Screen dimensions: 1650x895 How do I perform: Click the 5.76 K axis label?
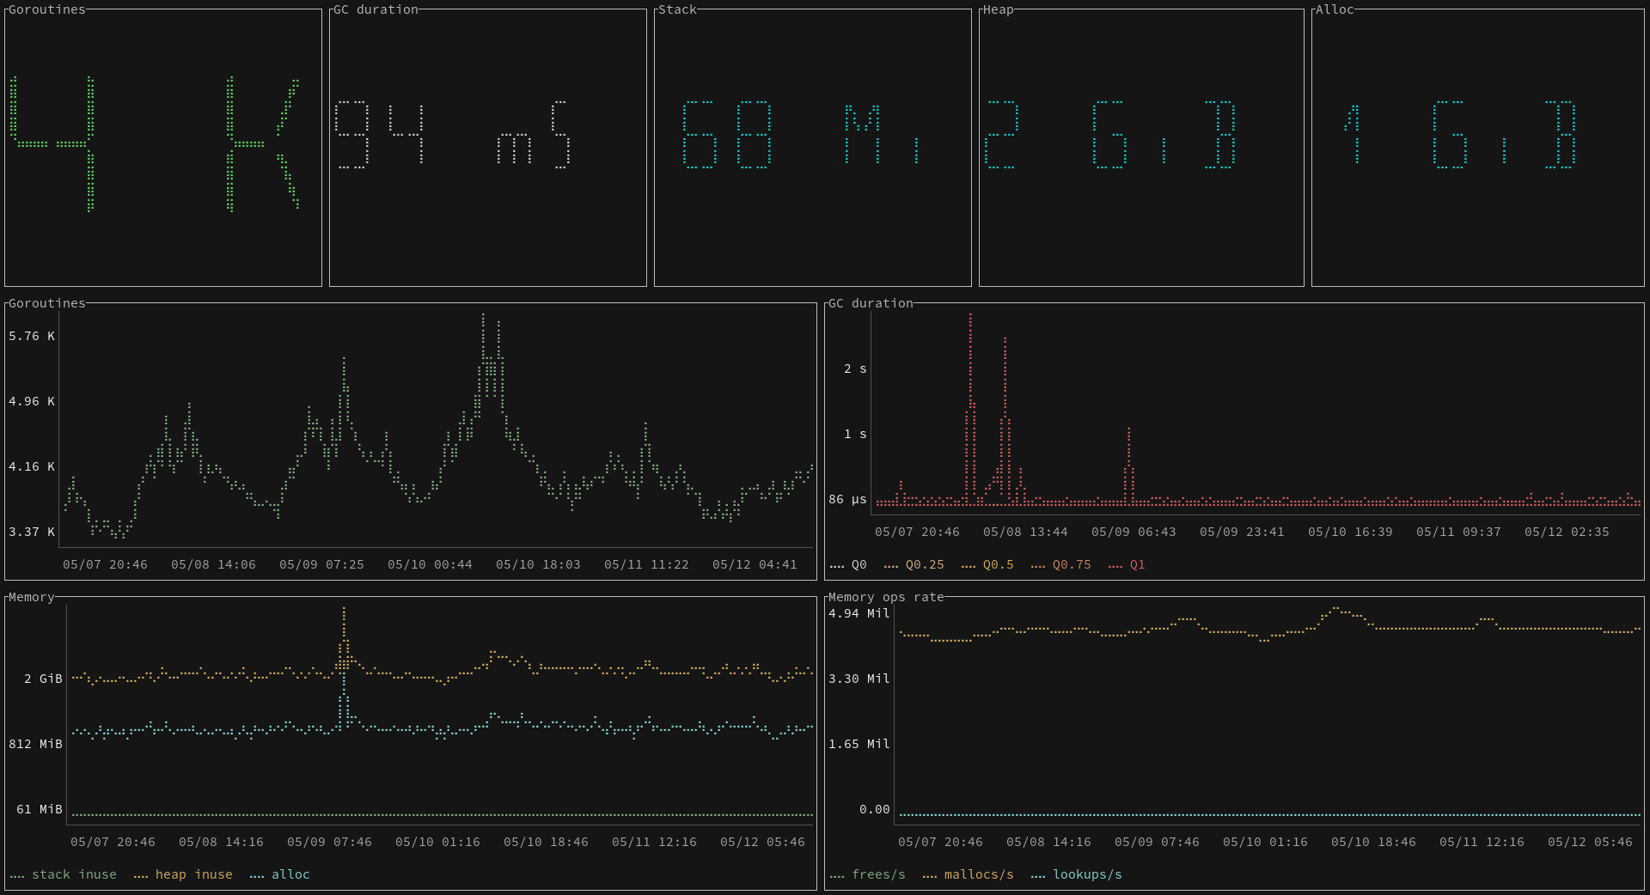tap(32, 336)
